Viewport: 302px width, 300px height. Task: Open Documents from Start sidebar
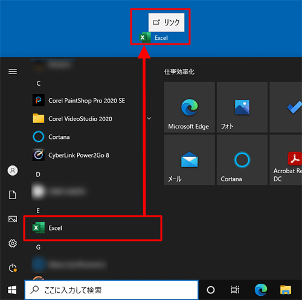(13, 195)
